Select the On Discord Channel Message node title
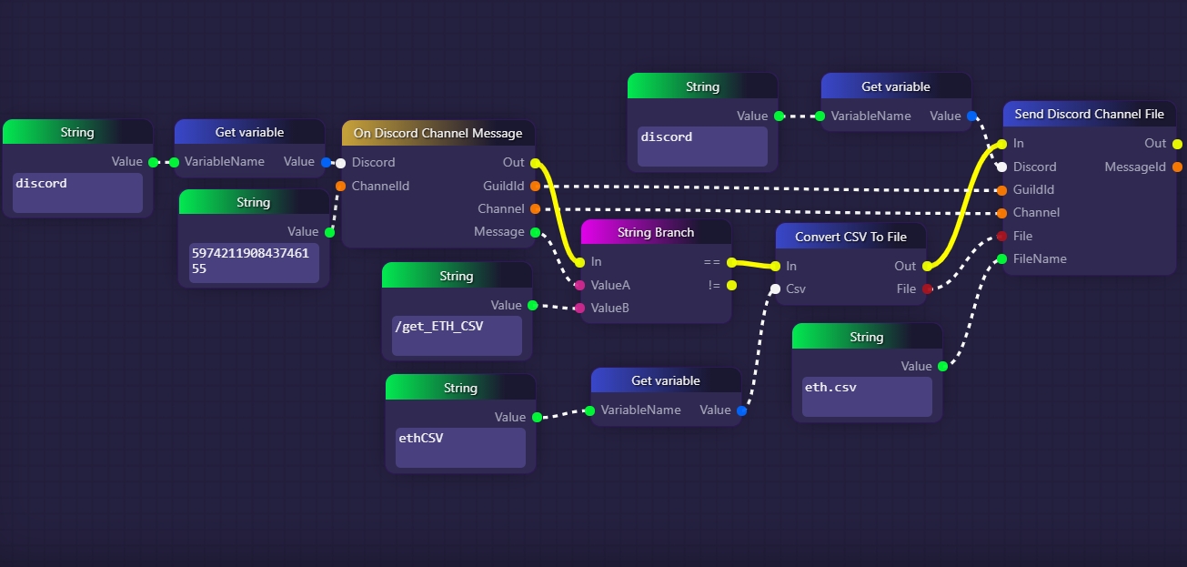The image size is (1187, 567). (438, 133)
